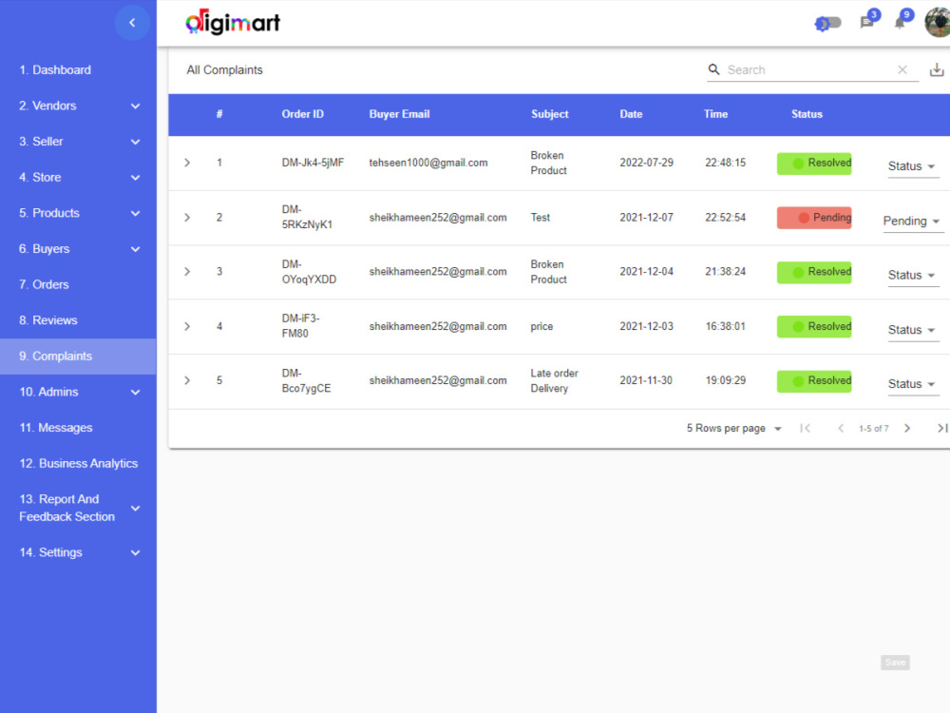Viewport: 950px width, 713px height.
Task: Open Status dropdown for order DM-Jk4-5jMF
Action: coord(912,166)
